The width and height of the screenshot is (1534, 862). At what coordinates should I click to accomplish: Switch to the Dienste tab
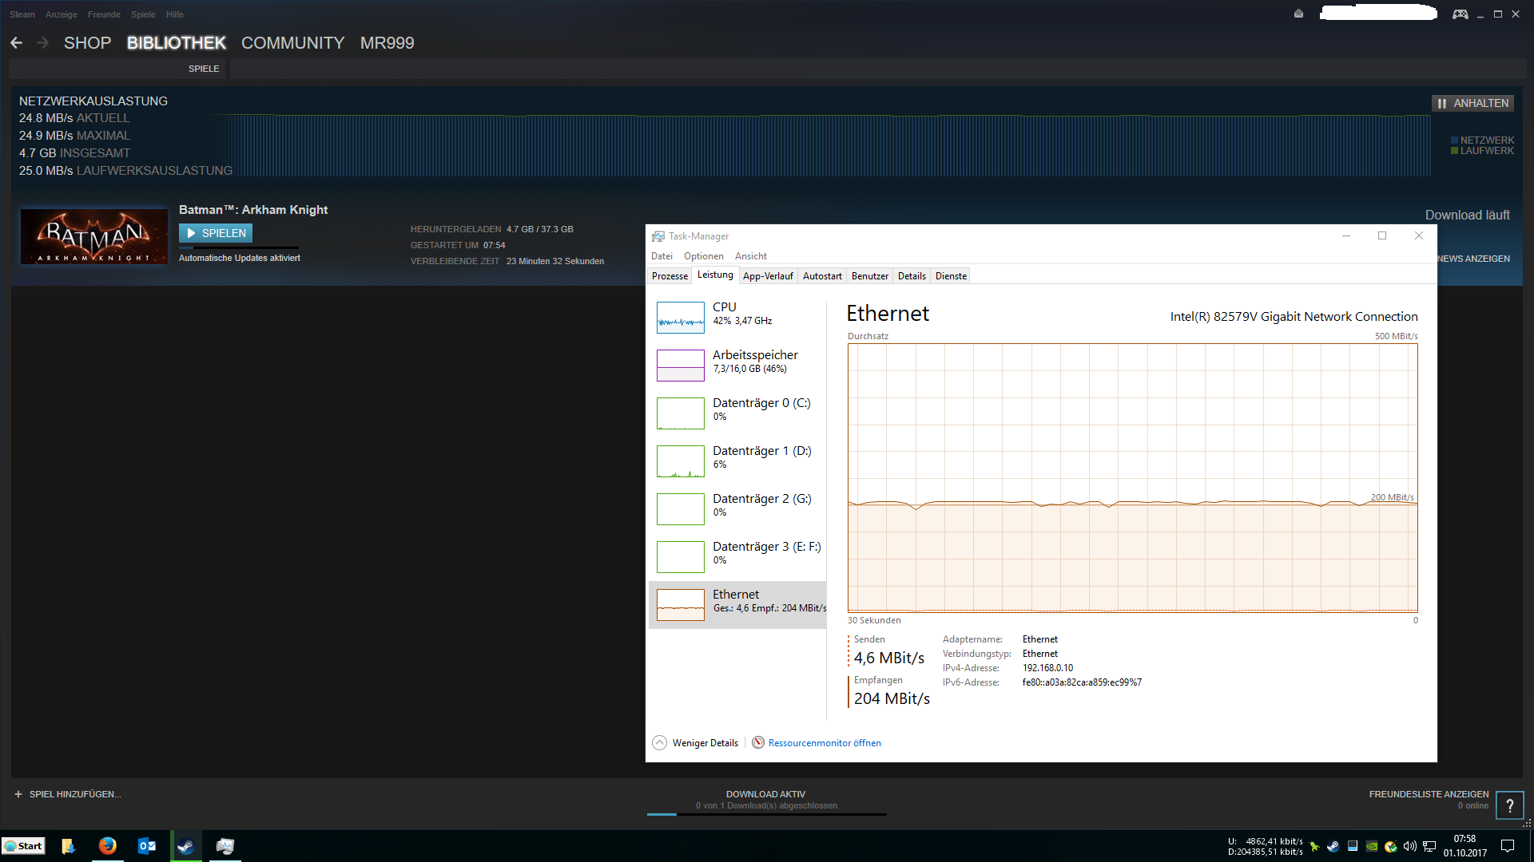951,276
